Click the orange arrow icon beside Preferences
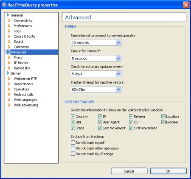This screenshot has height=179, width=191. point(9,26)
